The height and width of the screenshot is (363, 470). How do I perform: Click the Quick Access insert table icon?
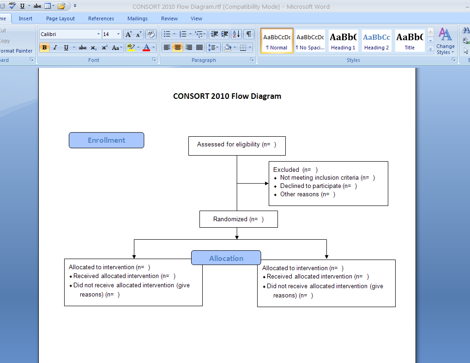pyautogui.click(x=48, y=6)
